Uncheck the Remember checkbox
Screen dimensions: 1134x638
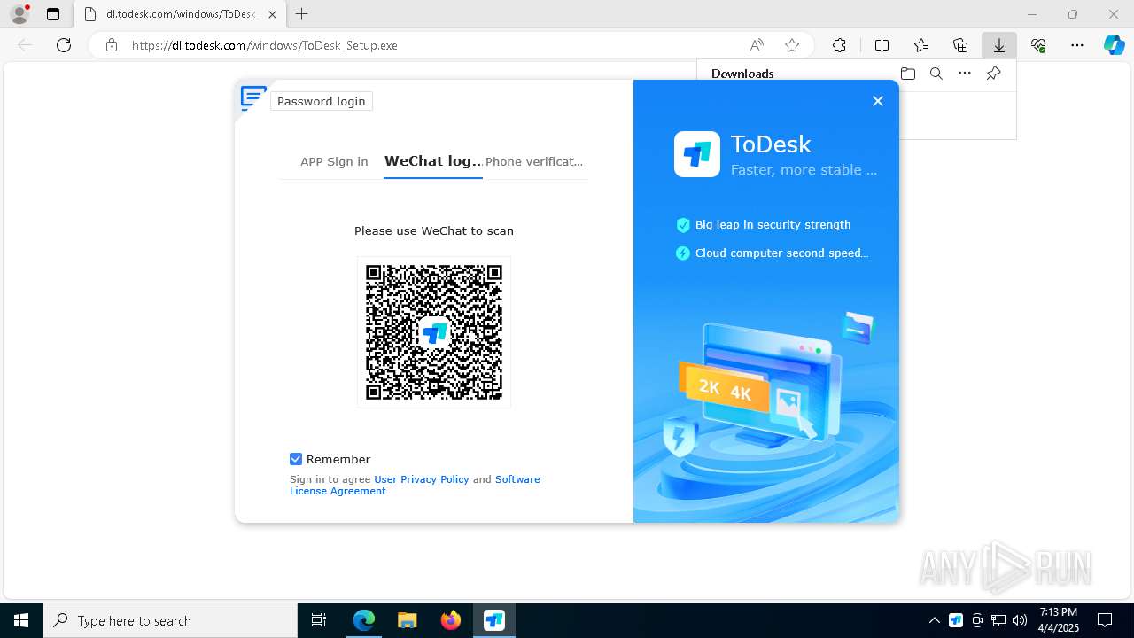click(x=296, y=459)
